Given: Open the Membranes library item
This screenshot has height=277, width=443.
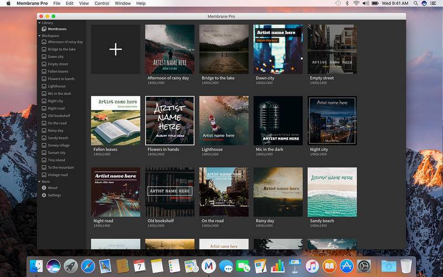Looking at the screenshot, I should pyautogui.click(x=56, y=29).
